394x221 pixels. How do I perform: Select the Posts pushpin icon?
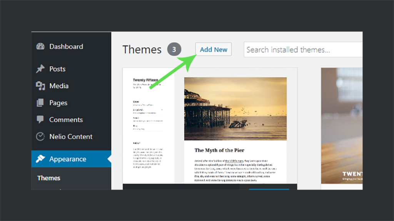40,69
